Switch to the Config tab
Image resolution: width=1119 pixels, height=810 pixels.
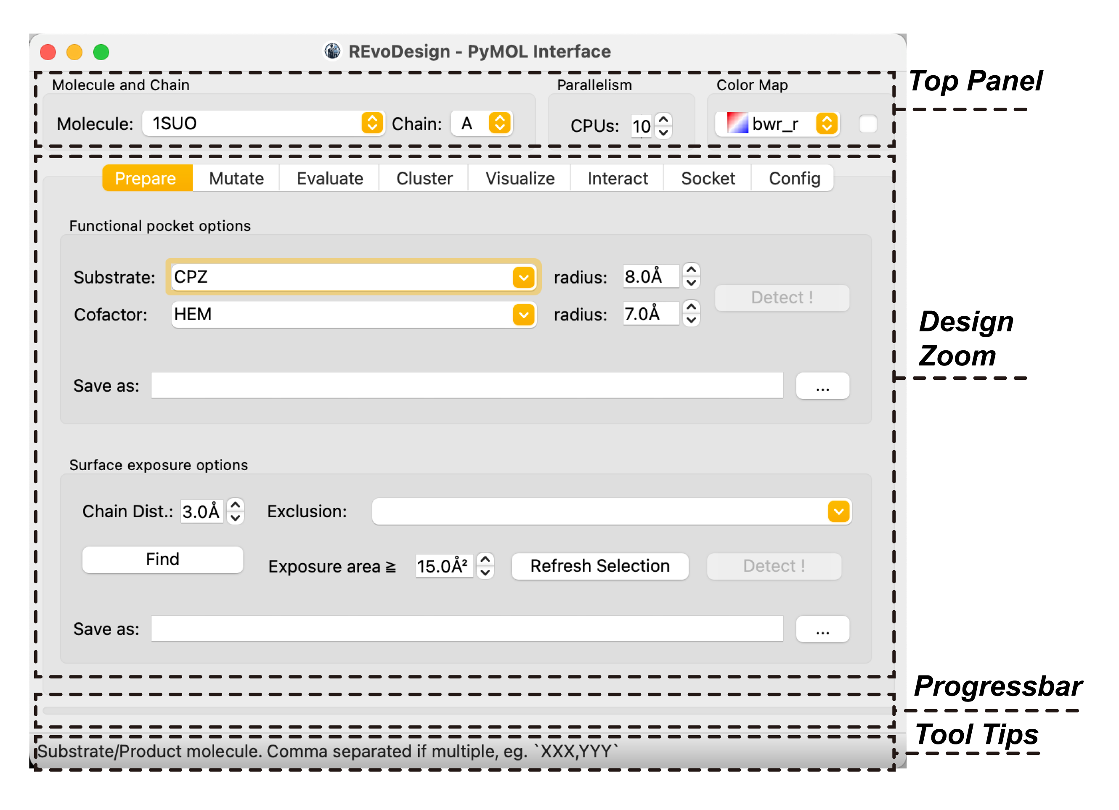point(794,178)
